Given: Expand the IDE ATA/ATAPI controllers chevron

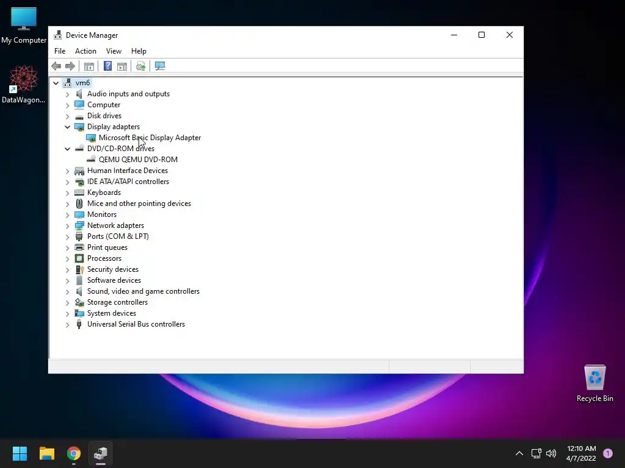Looking at the screenshot, I should 67,182.
